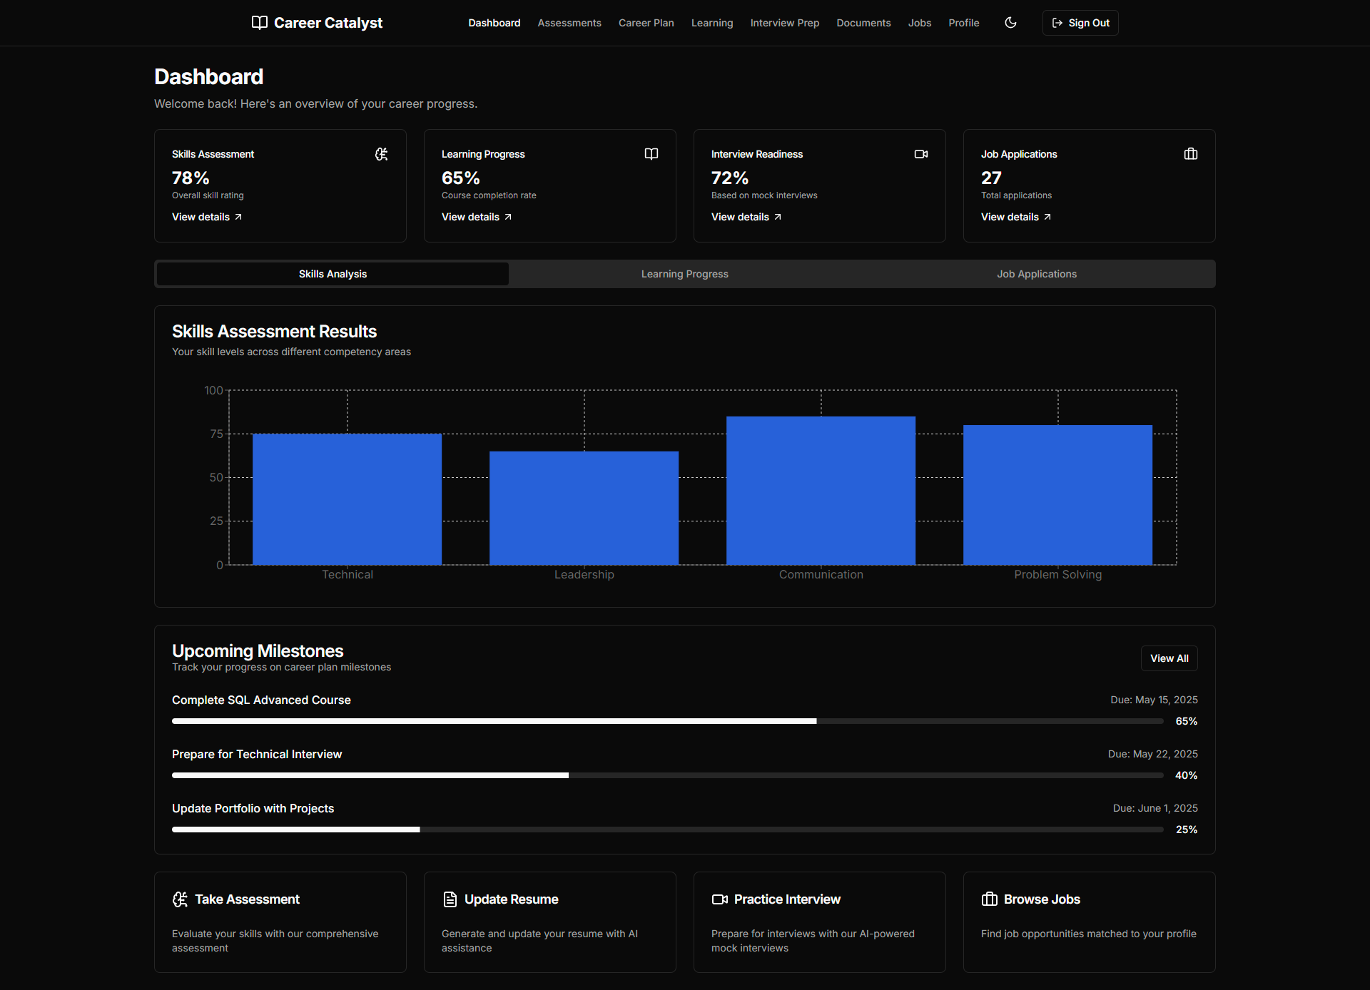The height and width of the screenshot is (990, 1370).
Task: Go to Assessments in the top navigation
Action: (569, 23)
